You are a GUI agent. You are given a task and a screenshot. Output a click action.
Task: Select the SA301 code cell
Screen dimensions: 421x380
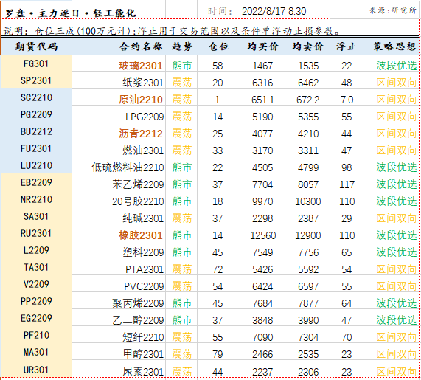[x=36, y=216]
